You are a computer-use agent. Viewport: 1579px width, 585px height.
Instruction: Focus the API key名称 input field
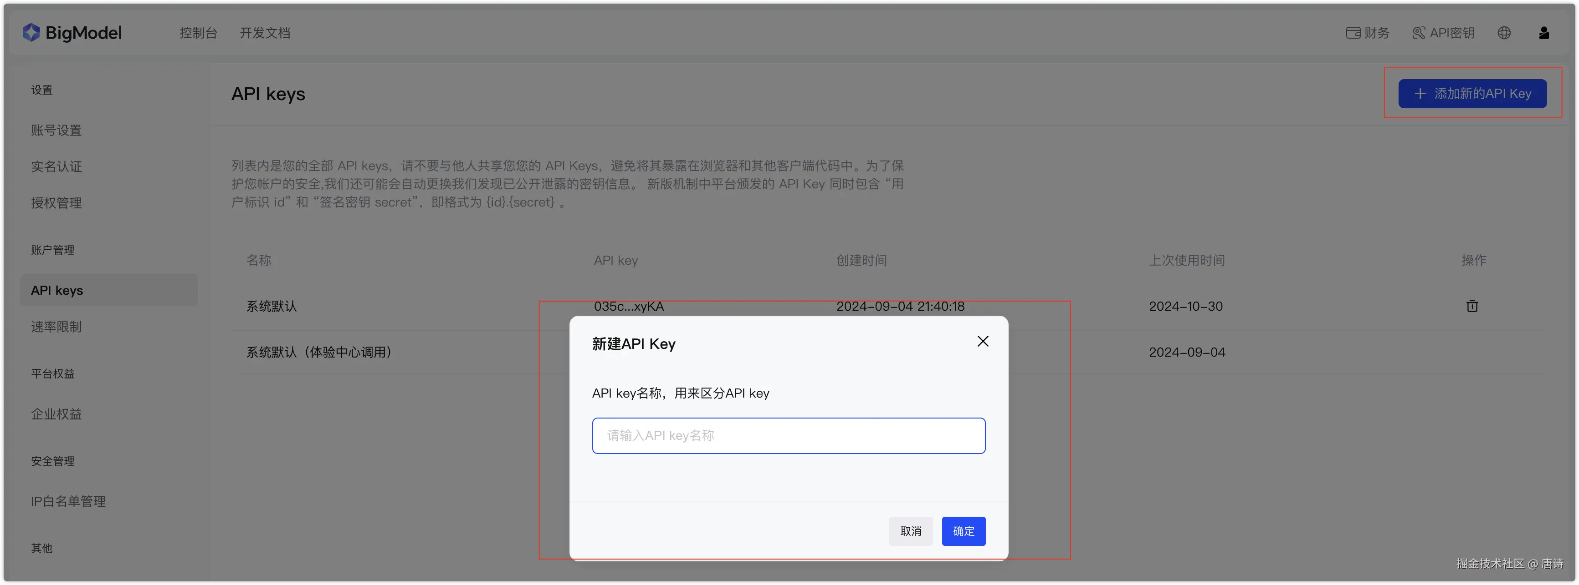[788, 436]
